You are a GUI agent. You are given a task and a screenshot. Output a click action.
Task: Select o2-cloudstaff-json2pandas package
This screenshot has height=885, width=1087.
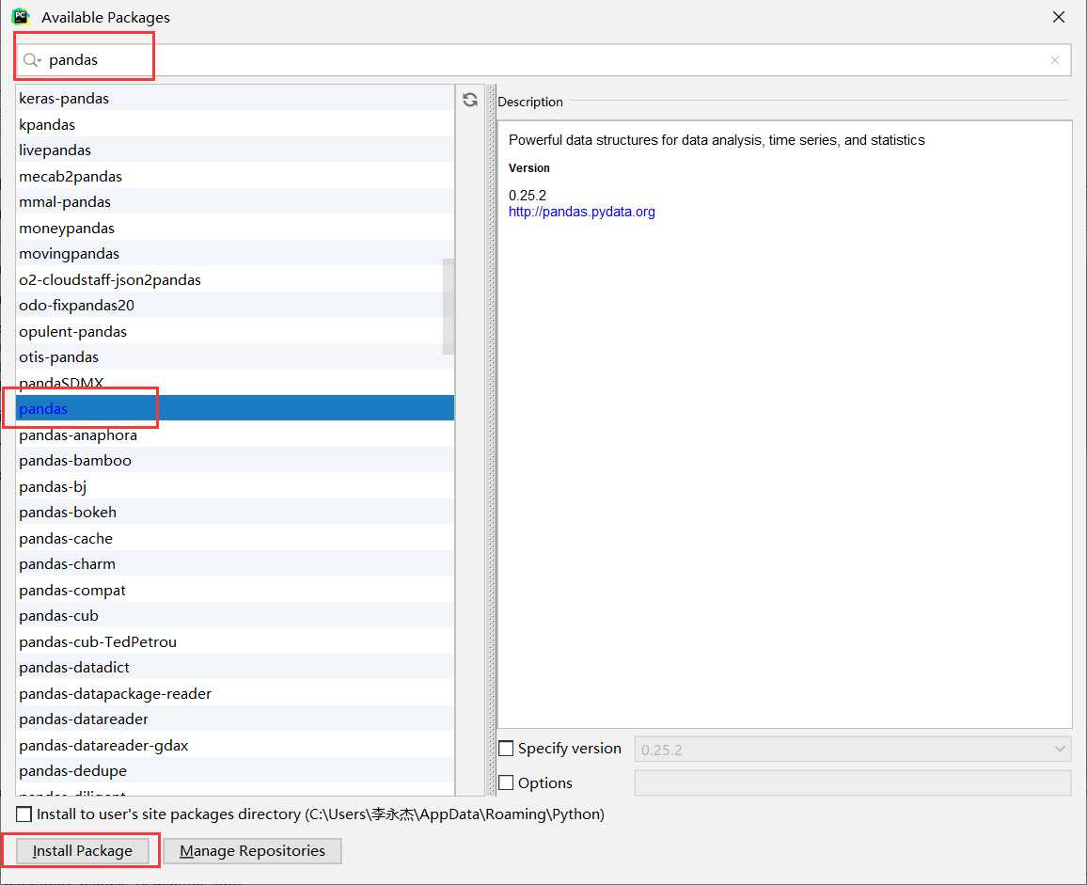235,279
